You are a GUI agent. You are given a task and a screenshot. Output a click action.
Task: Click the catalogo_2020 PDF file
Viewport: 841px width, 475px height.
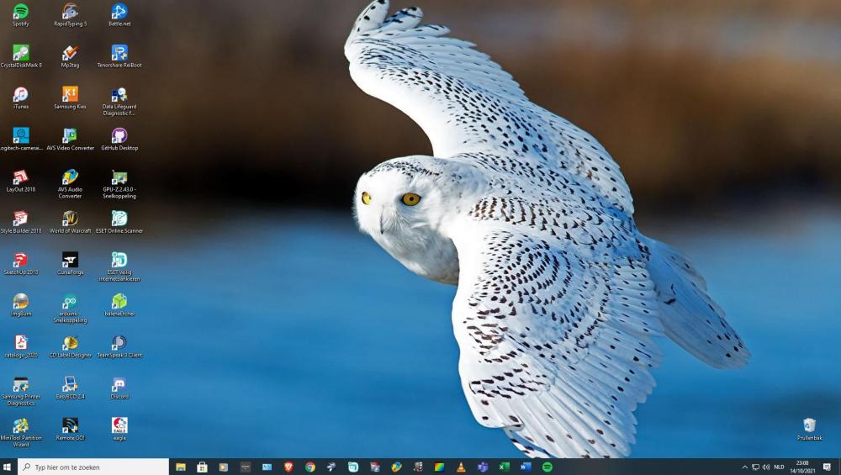(20, 344)
